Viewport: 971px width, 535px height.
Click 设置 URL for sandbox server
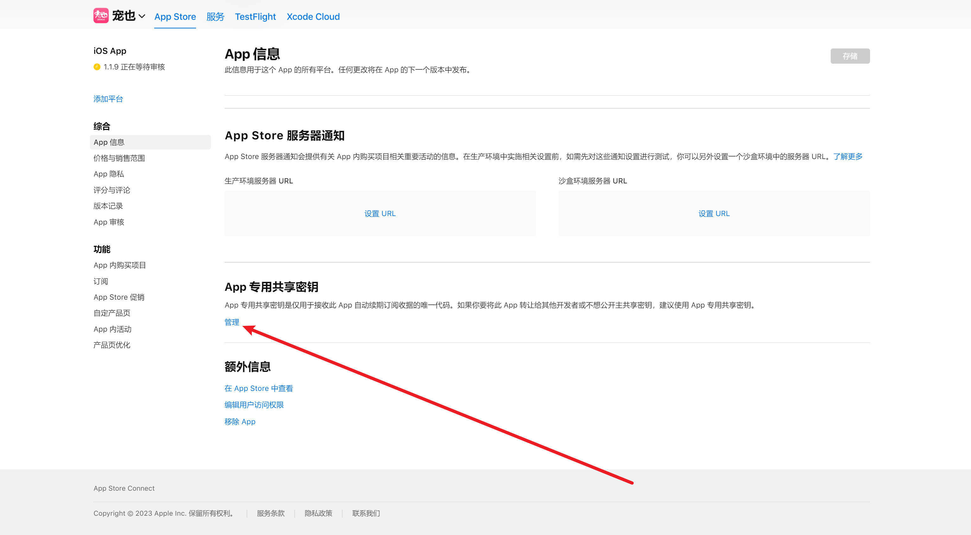click(714, 214)
